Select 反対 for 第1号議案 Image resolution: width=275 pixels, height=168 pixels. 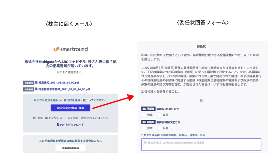[159, 115]
